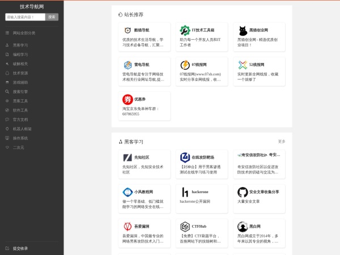Click the 小风教程网 description text
Viewport: 340px width, 255px height.
(143, 204)
